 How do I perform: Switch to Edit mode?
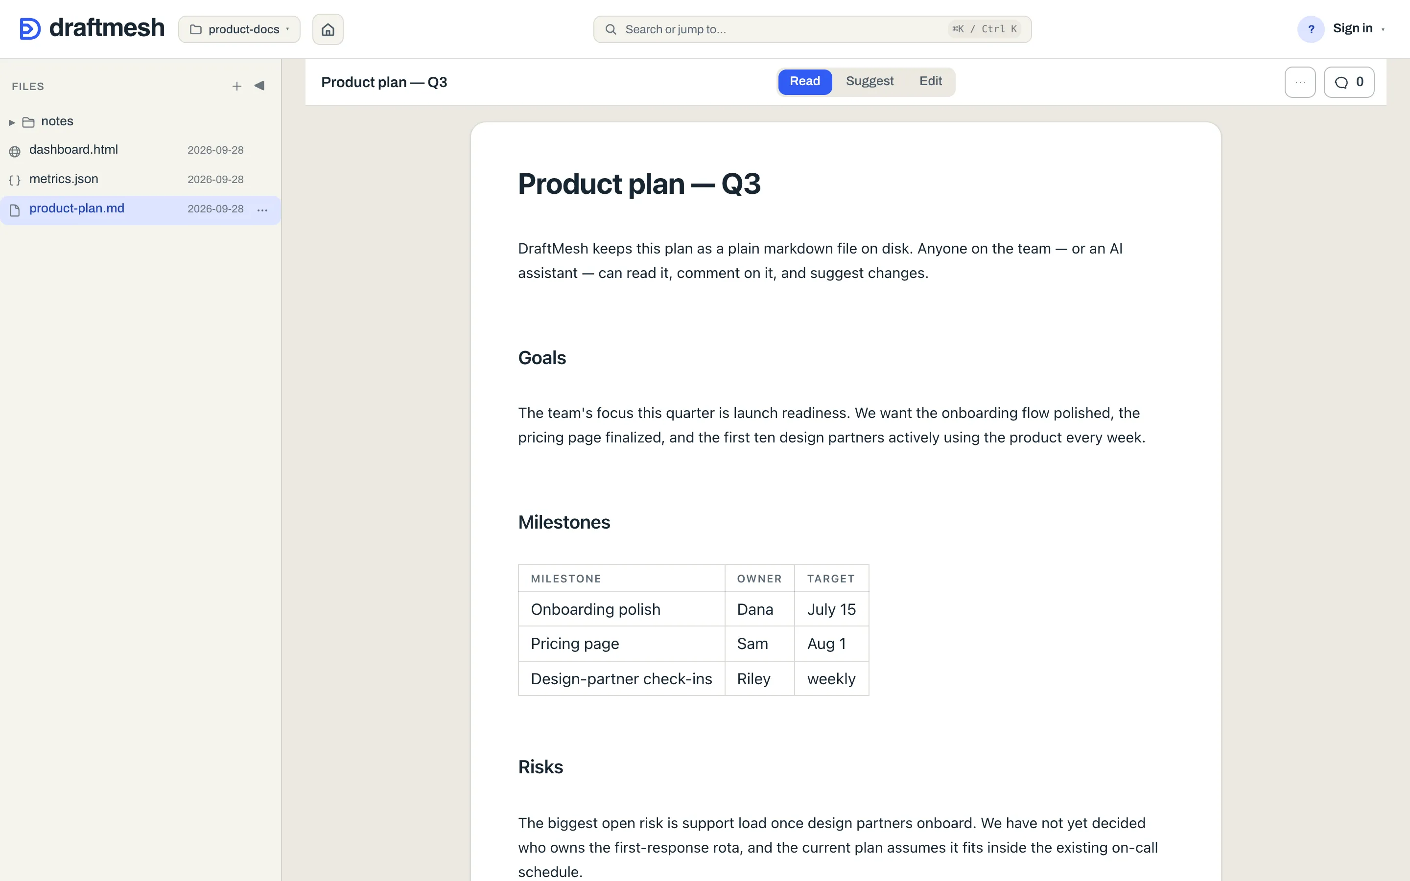coord(931,82)
